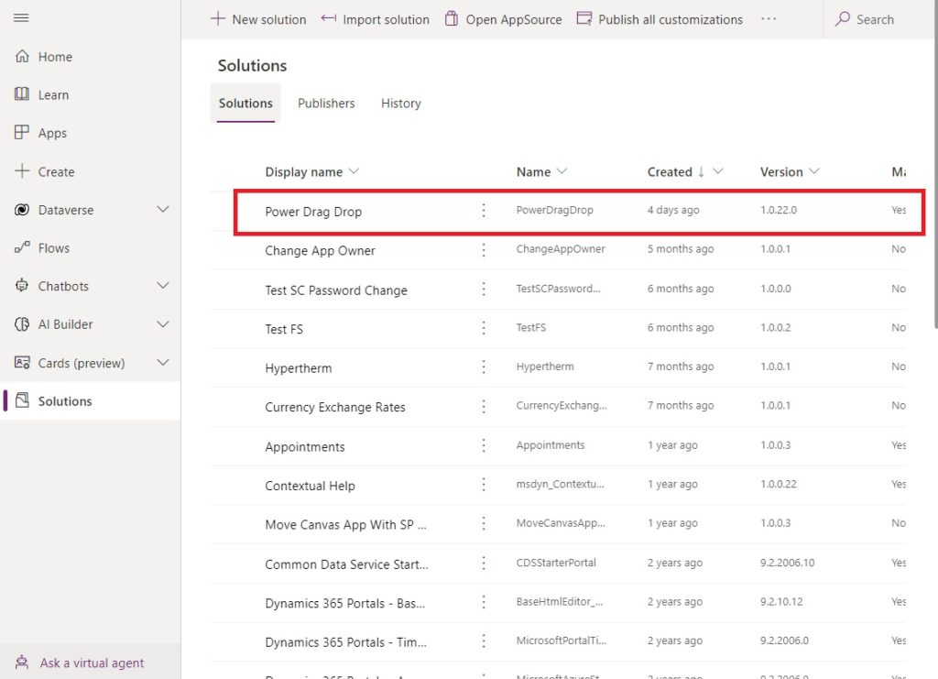The image size is (938, 679).
Task: Open the Appointments row options menu
Action: [x=484, y=446]
